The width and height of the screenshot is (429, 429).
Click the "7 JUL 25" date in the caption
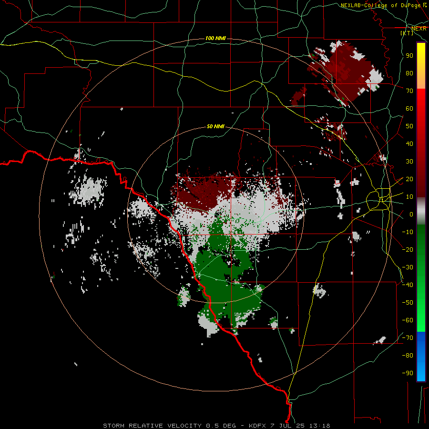(x=287, y=426)
